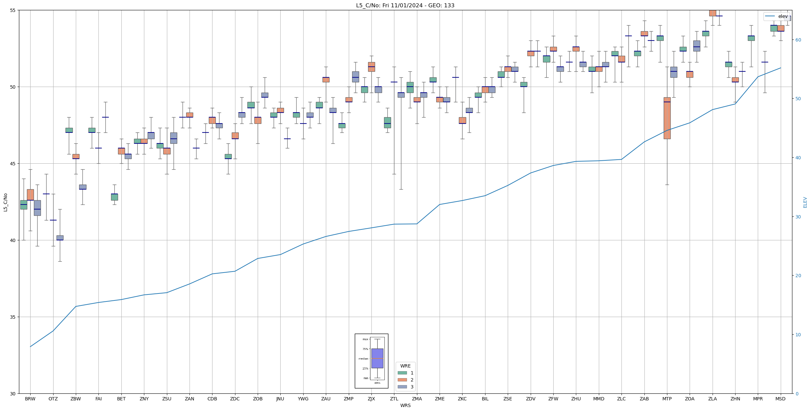Click the MTP station tick label

coord(667,399)
